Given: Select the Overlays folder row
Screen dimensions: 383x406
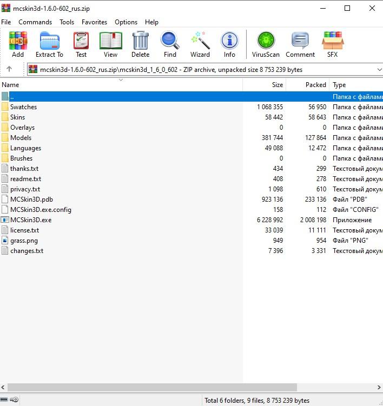Looking at the screenshot, I should coord(191,128).
